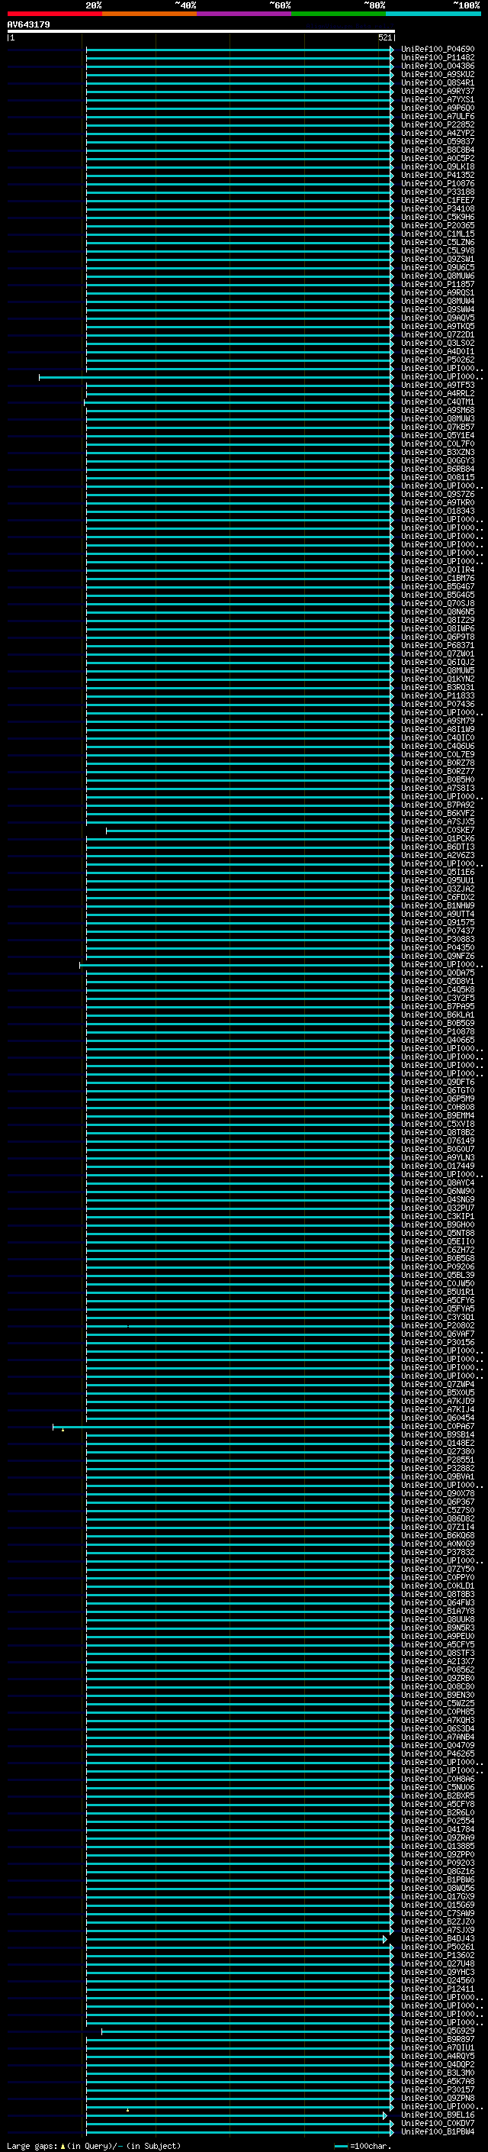
Task: Select hit label UniRef100_P11857
Action: 437,284
